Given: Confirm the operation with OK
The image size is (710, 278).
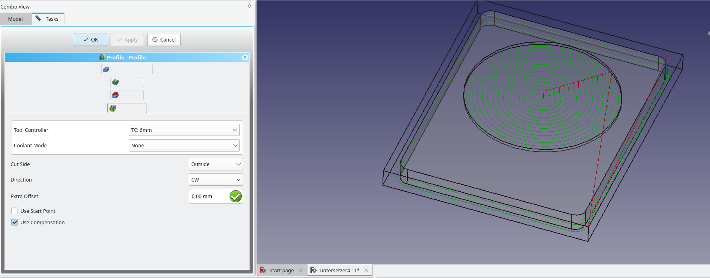Looking at the screenshot, I should (91, 39).
